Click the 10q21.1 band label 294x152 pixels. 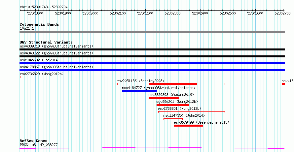tap(27, 29)
